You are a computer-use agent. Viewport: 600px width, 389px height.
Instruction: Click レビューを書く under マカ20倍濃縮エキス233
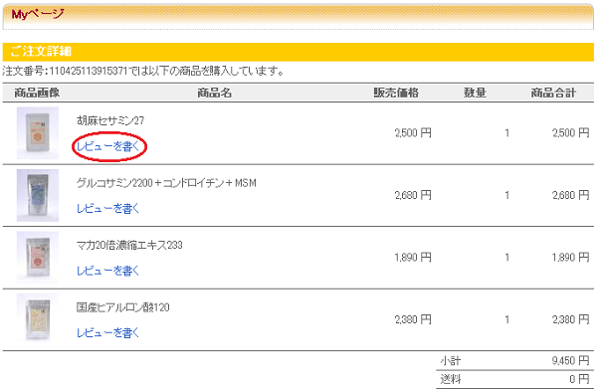107,271
